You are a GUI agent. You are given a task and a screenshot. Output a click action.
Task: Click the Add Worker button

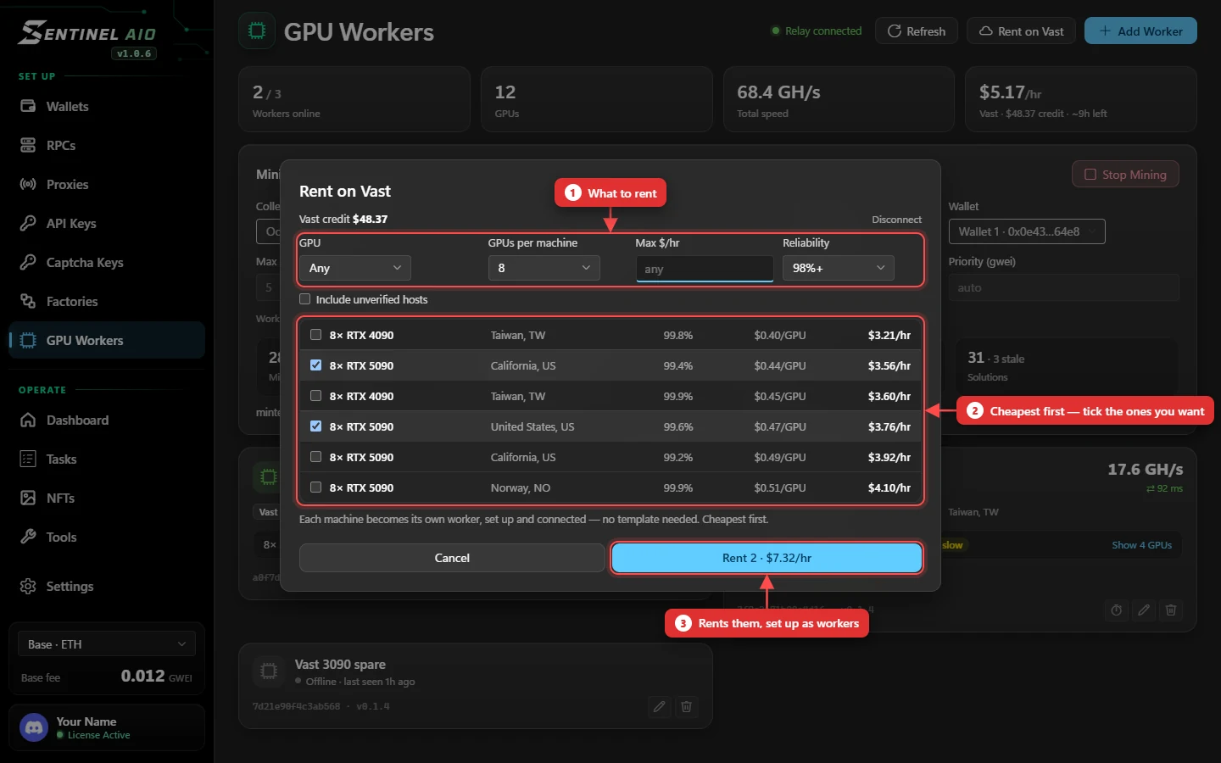(1140, 31)
